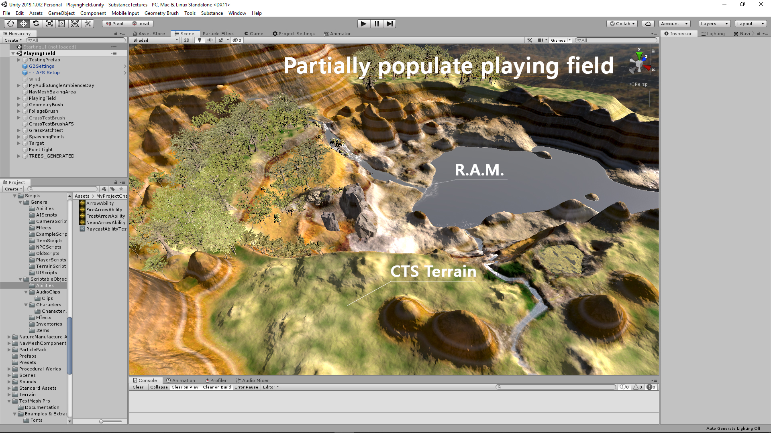The height and width of the screenshot is (433, 771).
Task: Switch to the Lighting tab
Action: point(713,34)
